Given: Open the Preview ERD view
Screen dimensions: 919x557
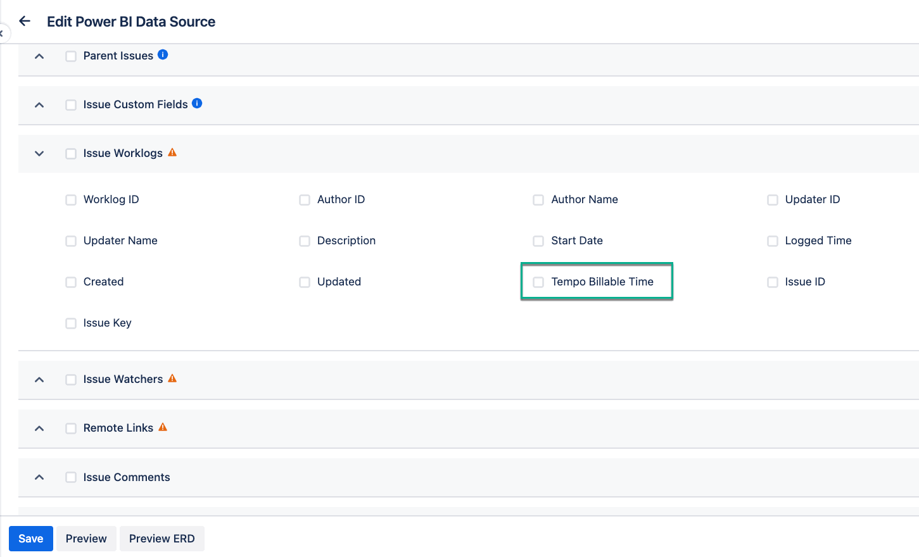Looking at the screenshot, I should tap(162, 538).
